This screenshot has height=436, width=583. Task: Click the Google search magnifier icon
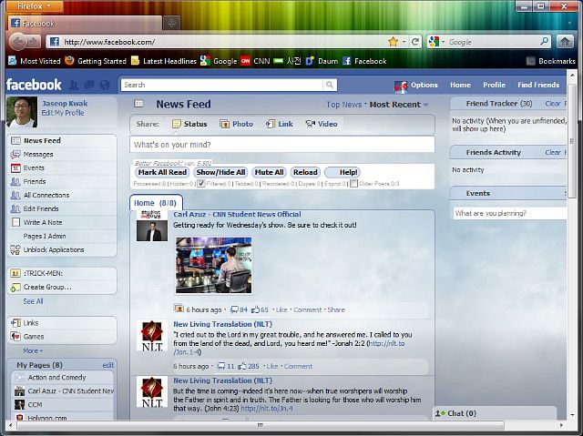(x=545, y=42)
